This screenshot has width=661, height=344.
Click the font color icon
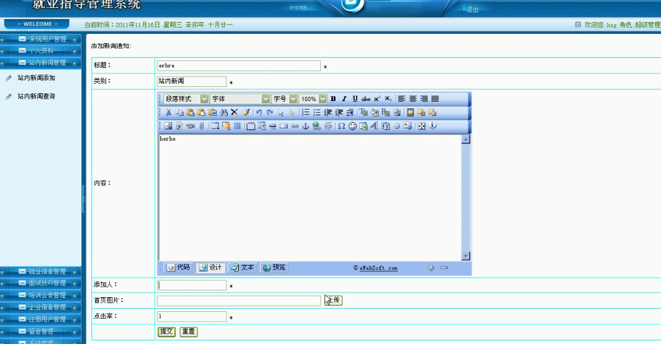coord(364,112)
